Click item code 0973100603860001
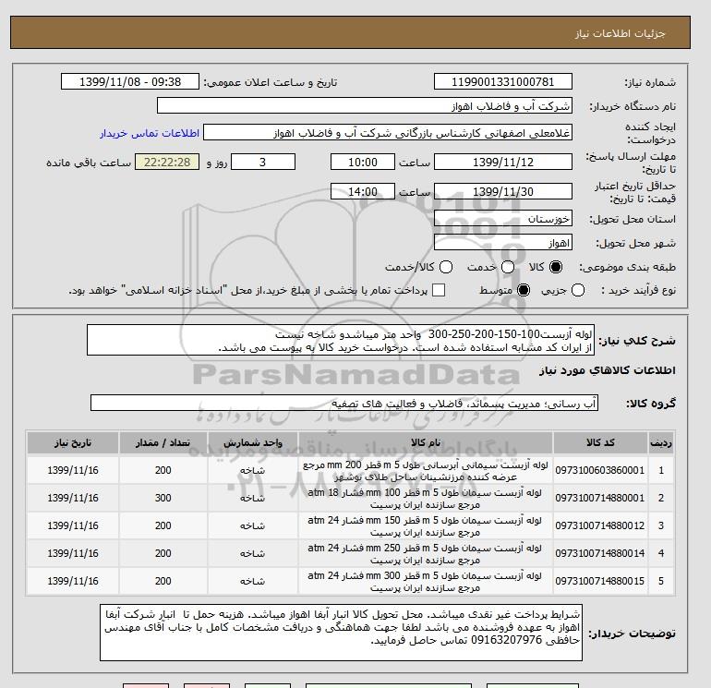 coord(600,470)
